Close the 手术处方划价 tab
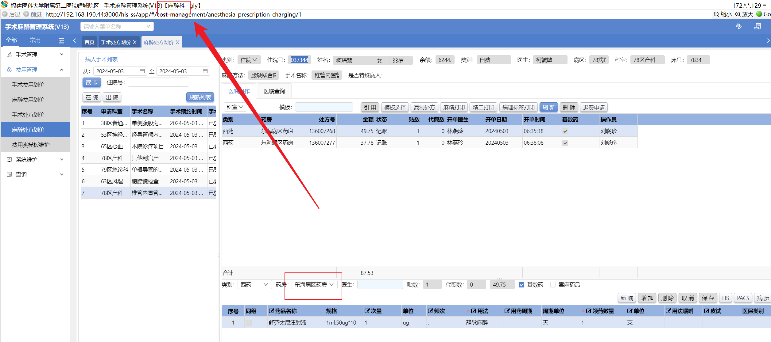Screen dimensions: 771x342 point(135,42)
